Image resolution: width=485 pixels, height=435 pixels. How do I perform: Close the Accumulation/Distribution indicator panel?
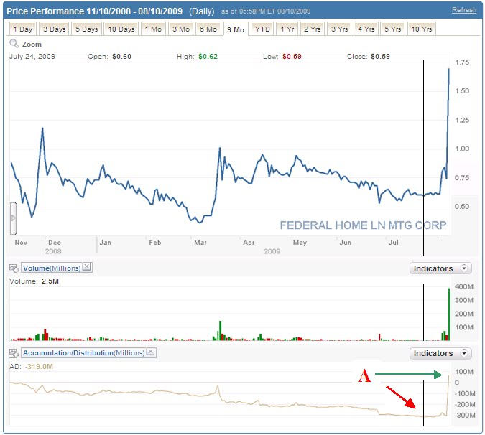151,352
